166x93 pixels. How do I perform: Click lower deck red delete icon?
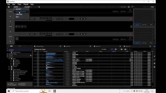(x=131, y=34)
